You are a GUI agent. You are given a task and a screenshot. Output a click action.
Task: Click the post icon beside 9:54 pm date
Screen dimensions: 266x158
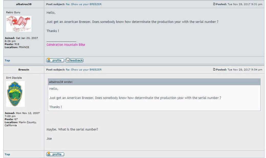coord(214,69)
